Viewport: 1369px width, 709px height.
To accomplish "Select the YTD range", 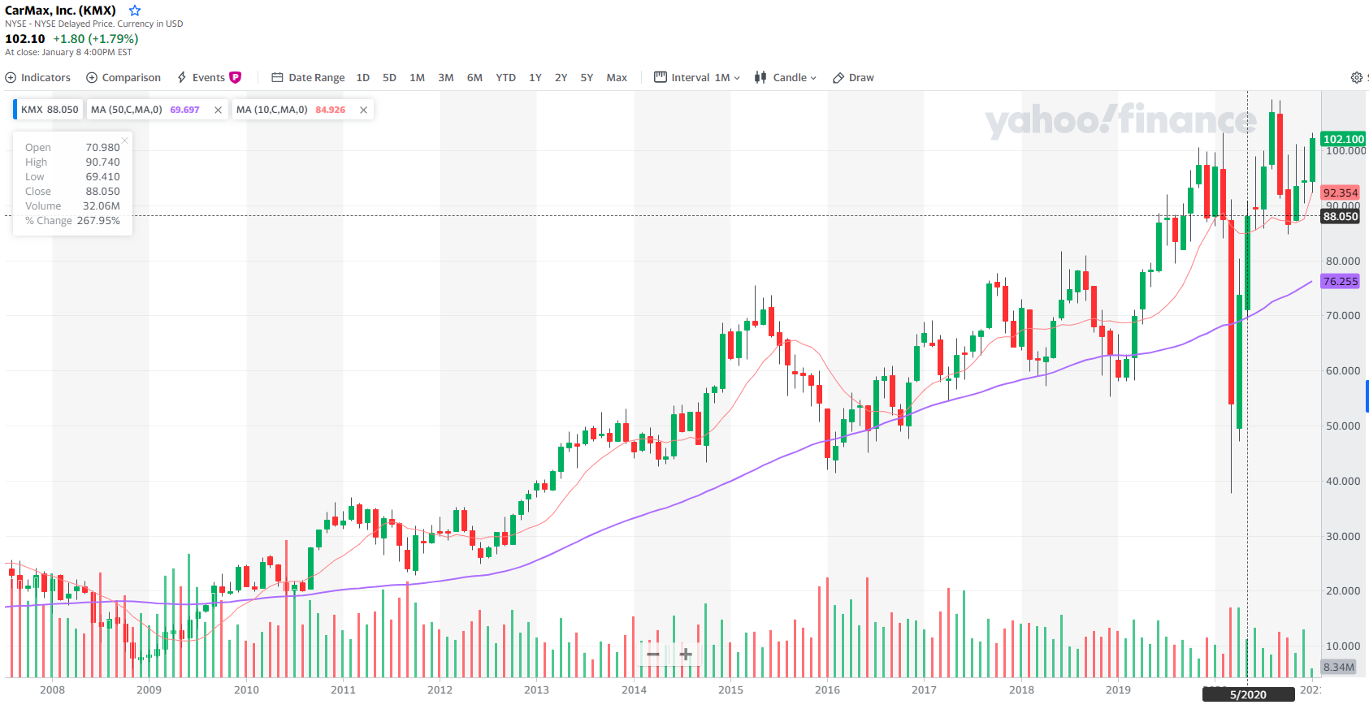I will 506,78.
